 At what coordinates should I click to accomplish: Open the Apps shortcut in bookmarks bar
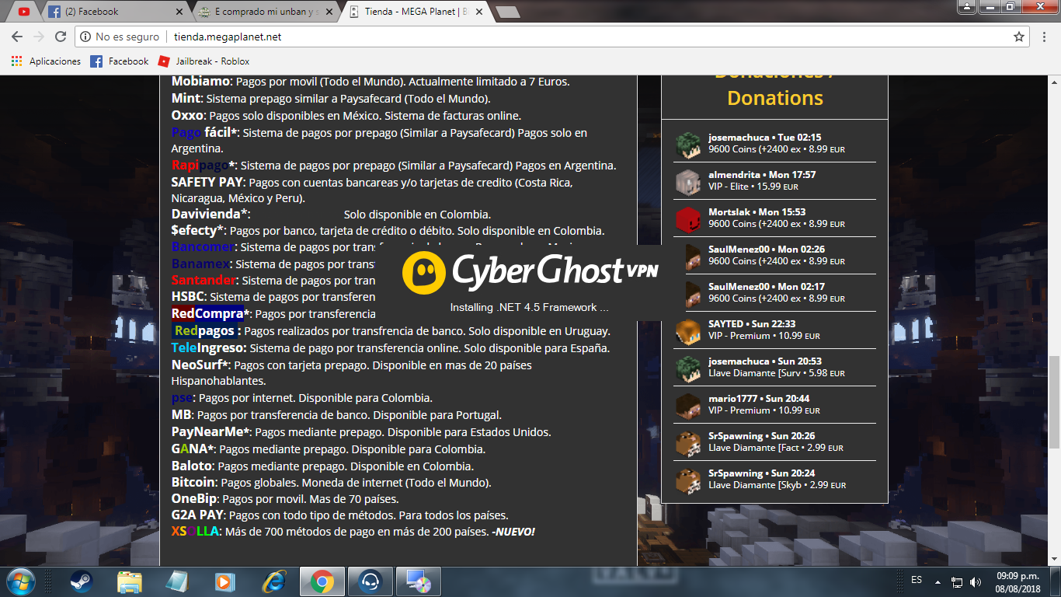(47, 61)
